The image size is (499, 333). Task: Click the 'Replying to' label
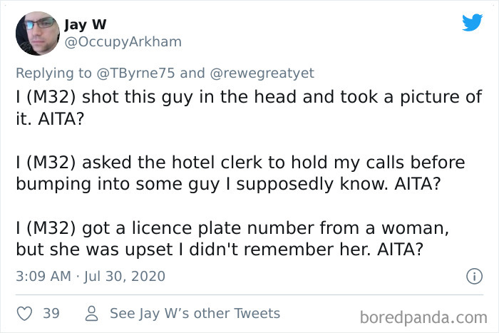pyautogui.click(x=53, y=73)
